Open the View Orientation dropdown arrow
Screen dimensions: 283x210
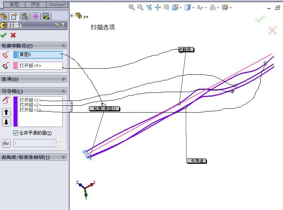click(181, 8)
